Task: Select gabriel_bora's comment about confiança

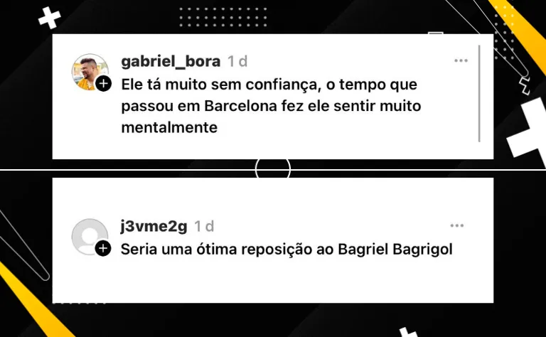Action: pyautogui.click(x=271, y=106)
